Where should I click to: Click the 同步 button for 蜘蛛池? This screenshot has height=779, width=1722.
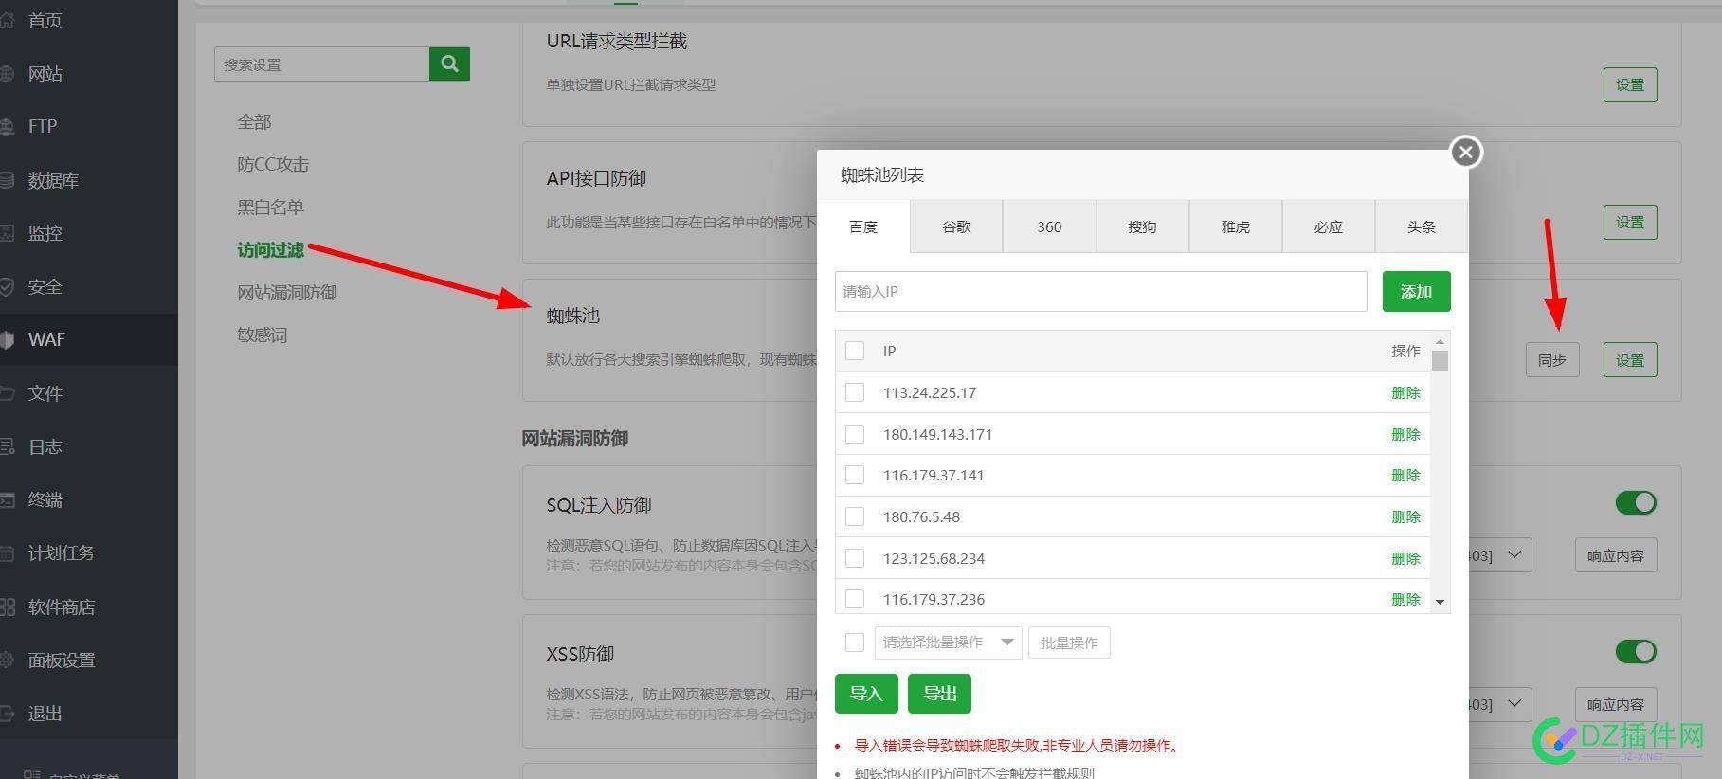[1552, 360]
